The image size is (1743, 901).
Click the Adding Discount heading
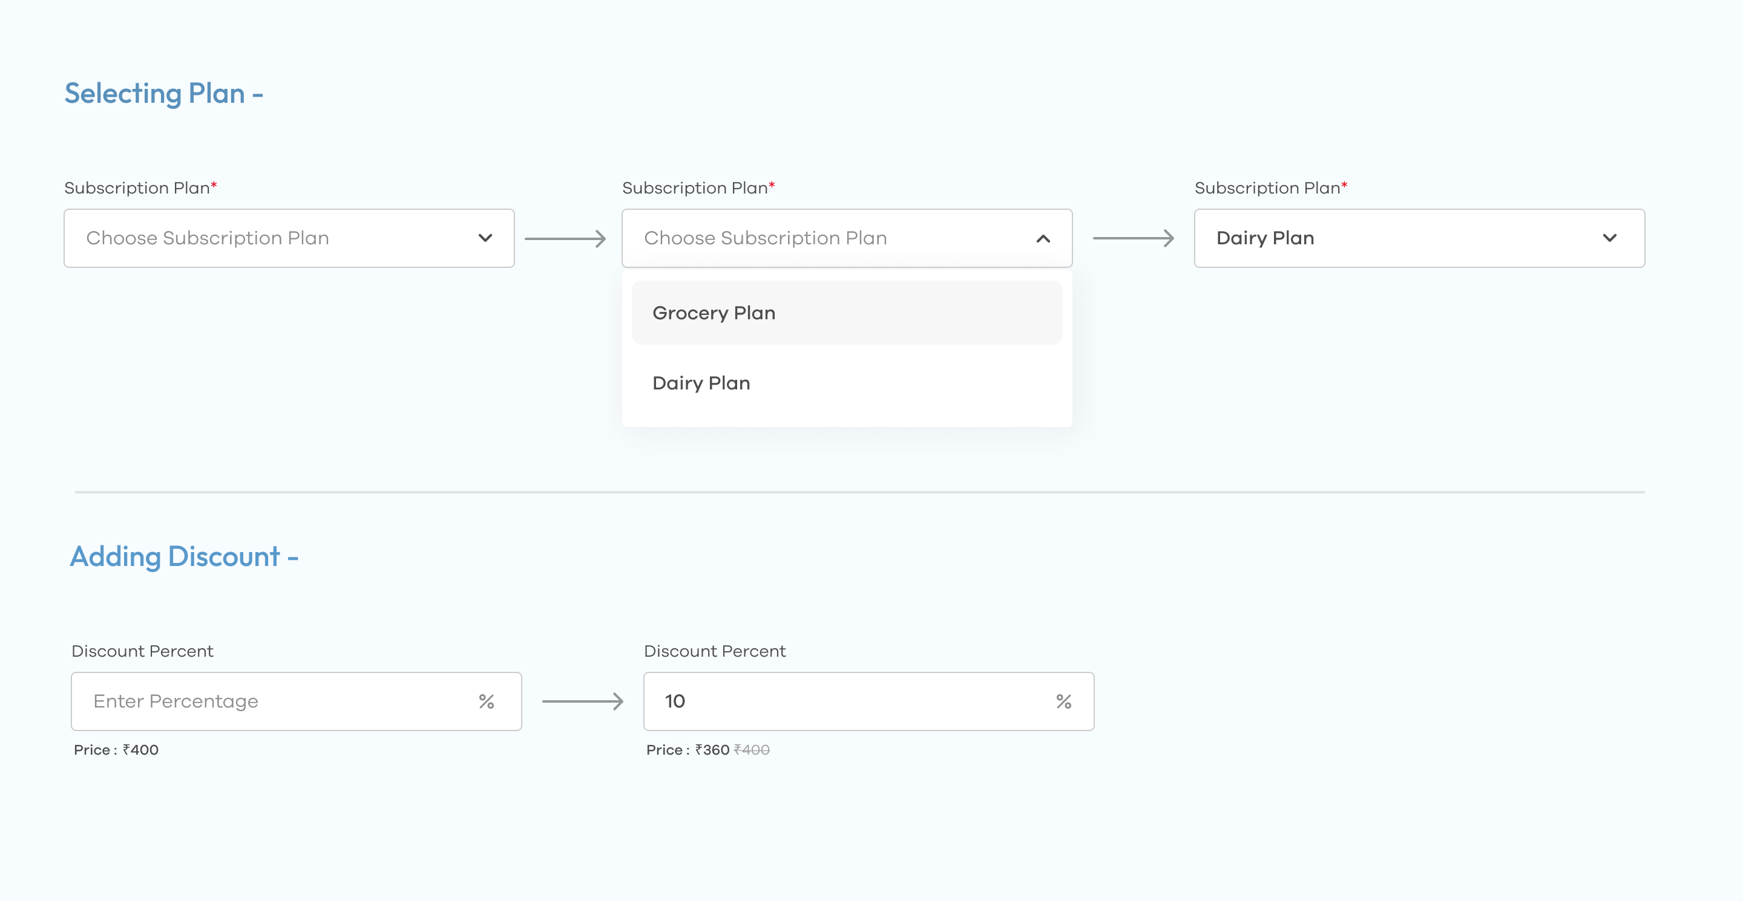click(184, 556)
